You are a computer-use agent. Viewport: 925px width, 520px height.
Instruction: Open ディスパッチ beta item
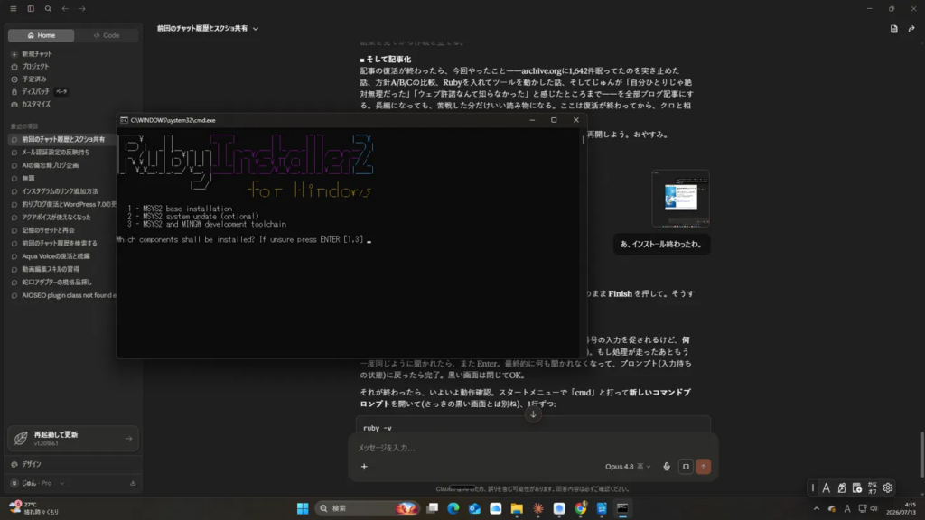pyautogui.click(x=40, y=91)
